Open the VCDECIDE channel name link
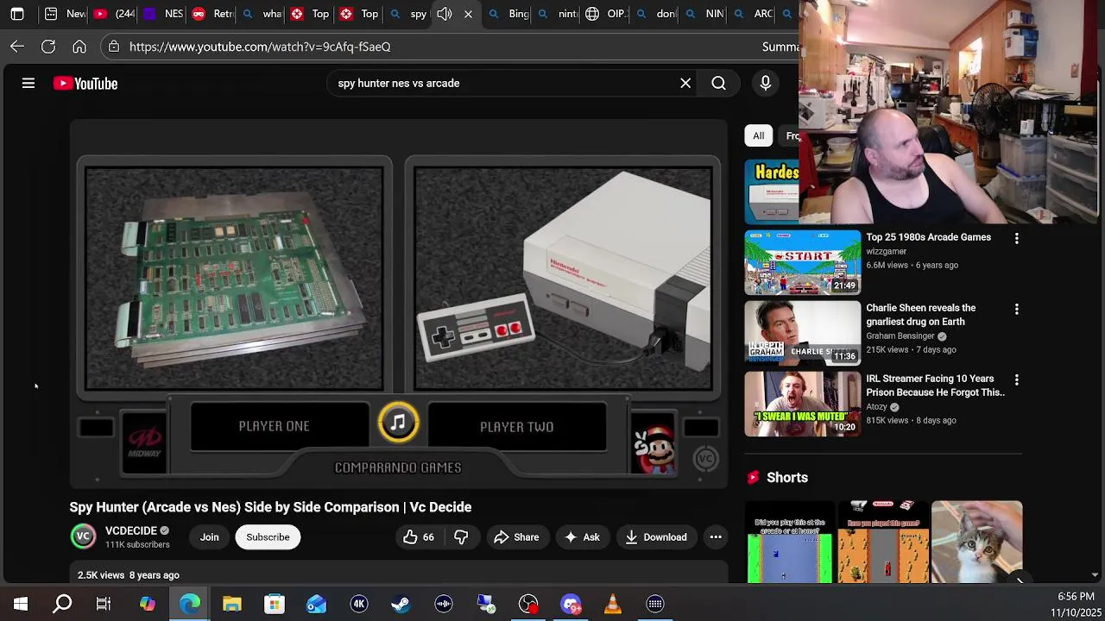Viewport: 1105px width, 621px height. click(131, 530)
